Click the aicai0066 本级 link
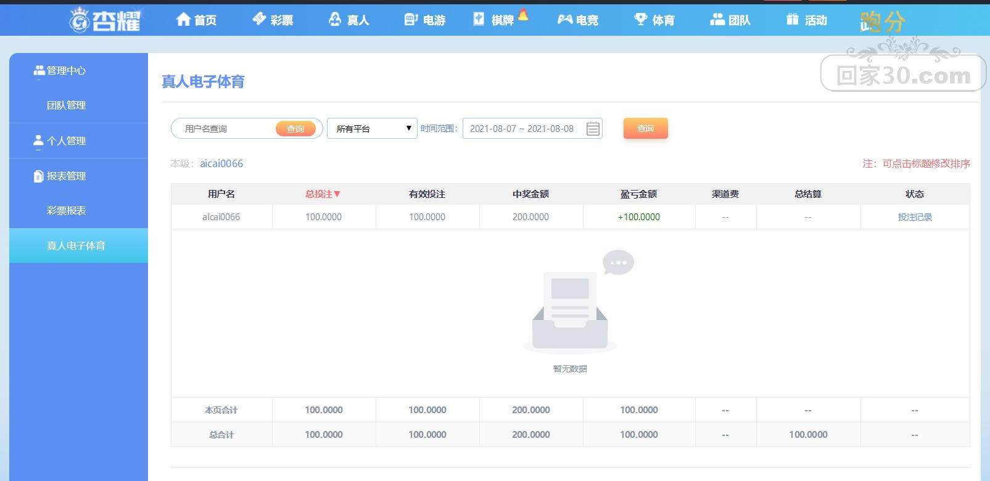Screen dimensions: 990x481 221,163
